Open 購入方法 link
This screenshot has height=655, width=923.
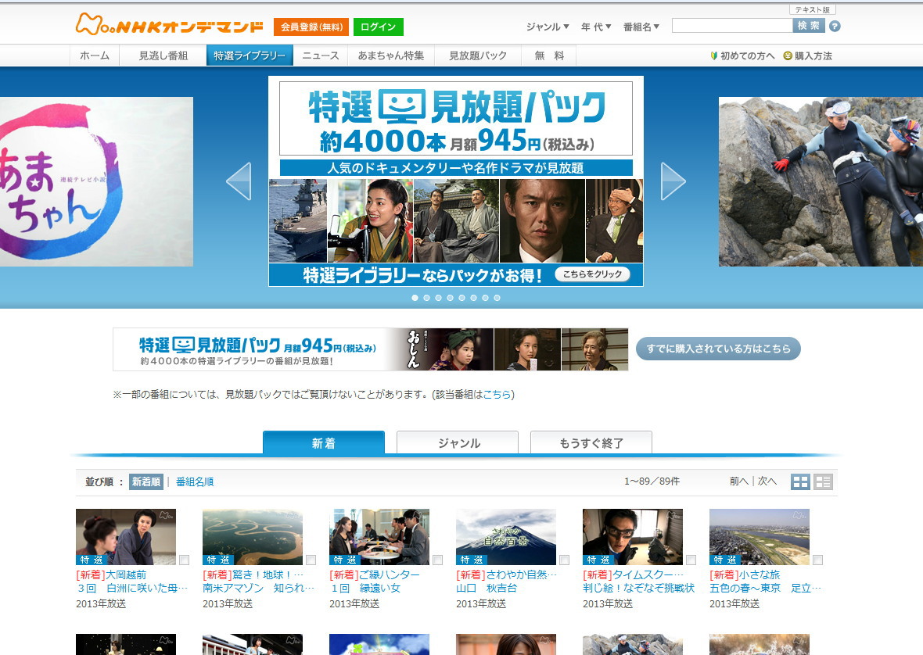tap(807, 55)
